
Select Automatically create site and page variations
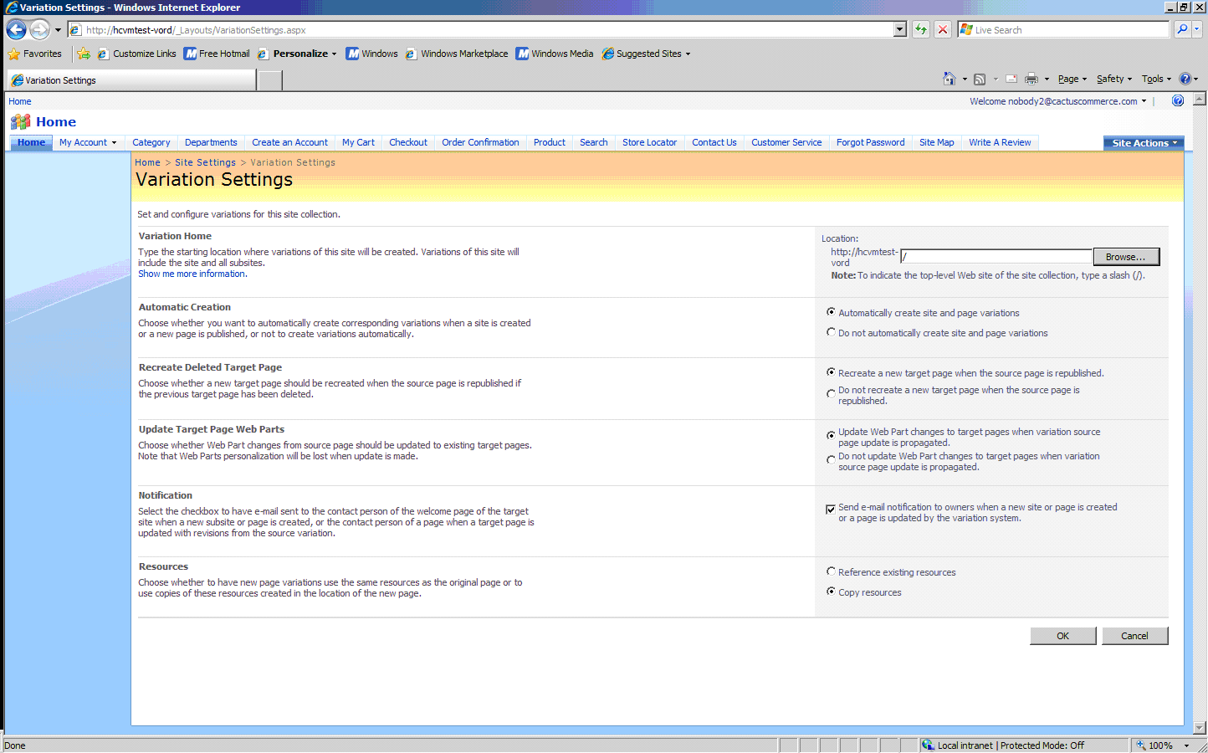click(x=831, y=312)
